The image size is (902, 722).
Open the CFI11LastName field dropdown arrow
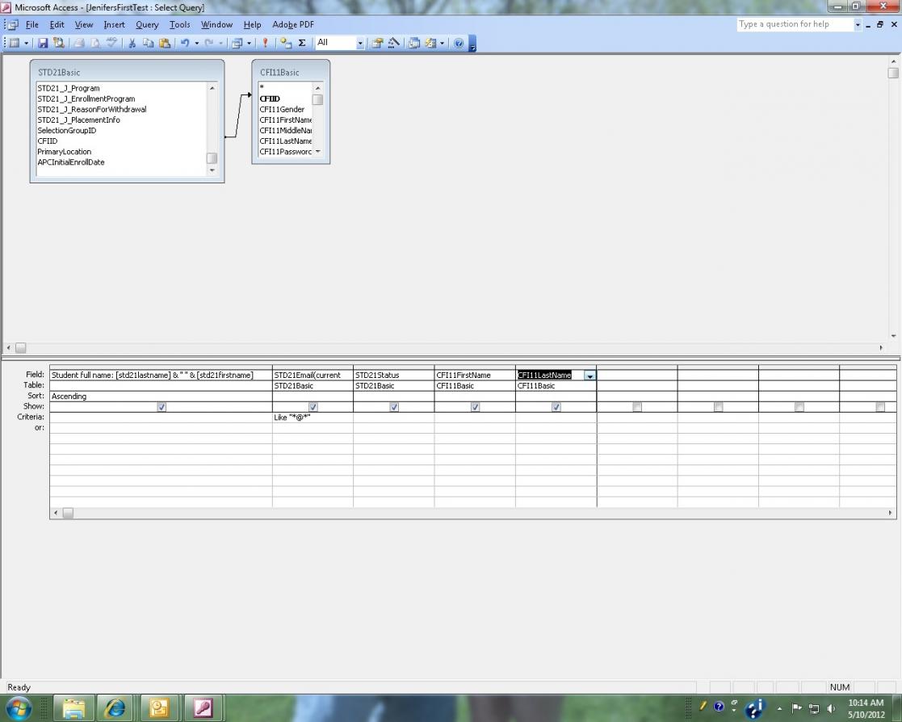589,376
